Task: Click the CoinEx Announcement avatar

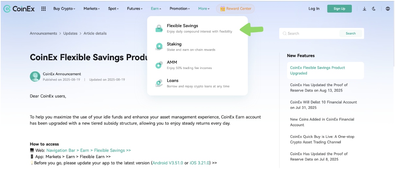Action: click(35, 77)
